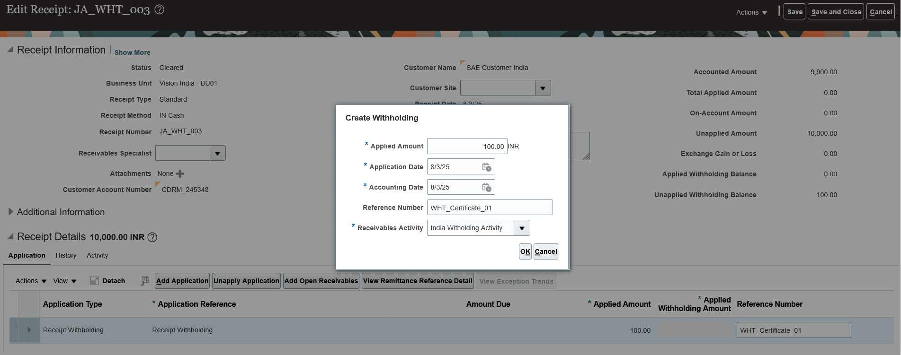Switch to the History tab

[x=66, y=255]
